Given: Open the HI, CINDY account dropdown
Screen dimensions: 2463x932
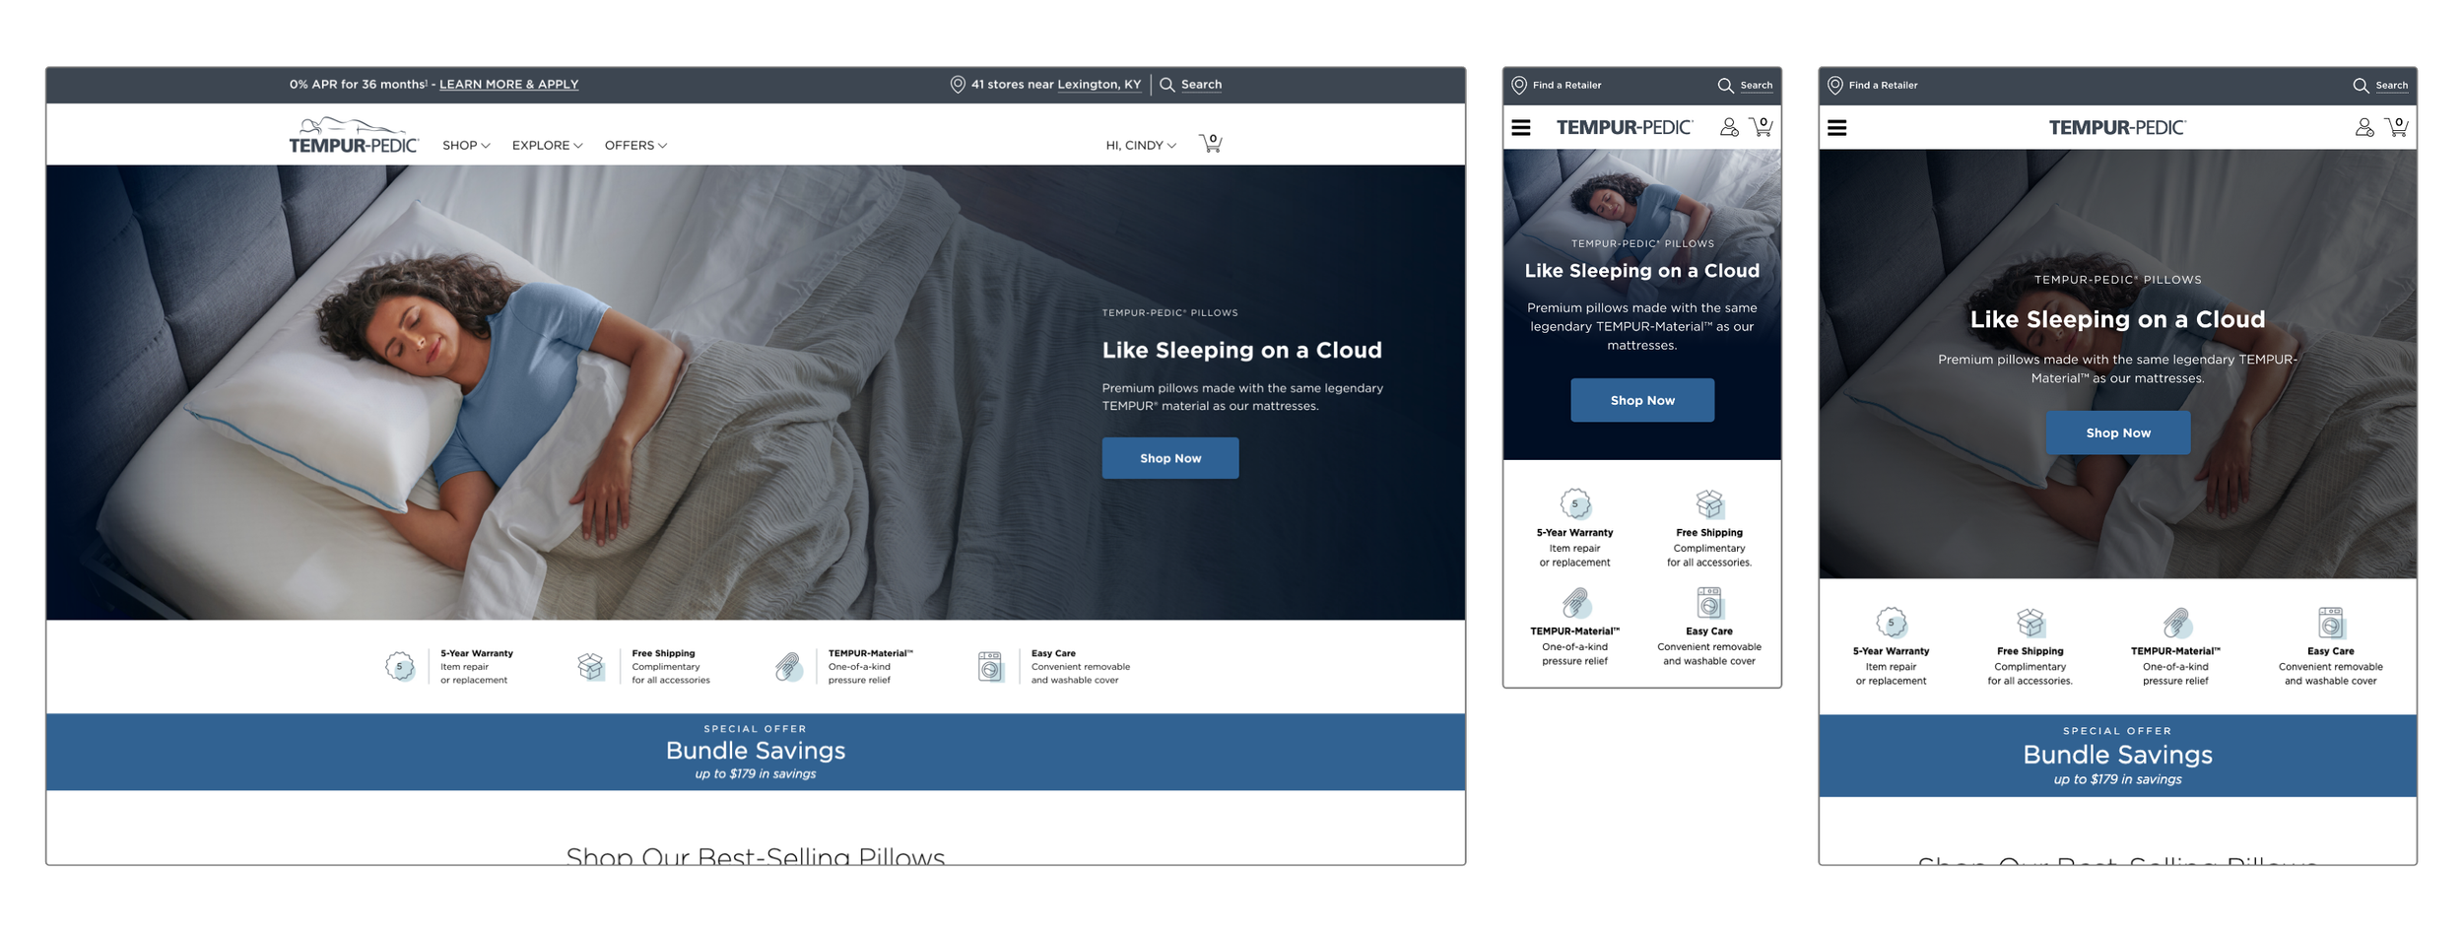Looking at the screenshot, I should 1141,146.
